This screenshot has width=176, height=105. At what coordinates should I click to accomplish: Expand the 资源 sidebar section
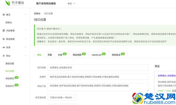[26, 47]
